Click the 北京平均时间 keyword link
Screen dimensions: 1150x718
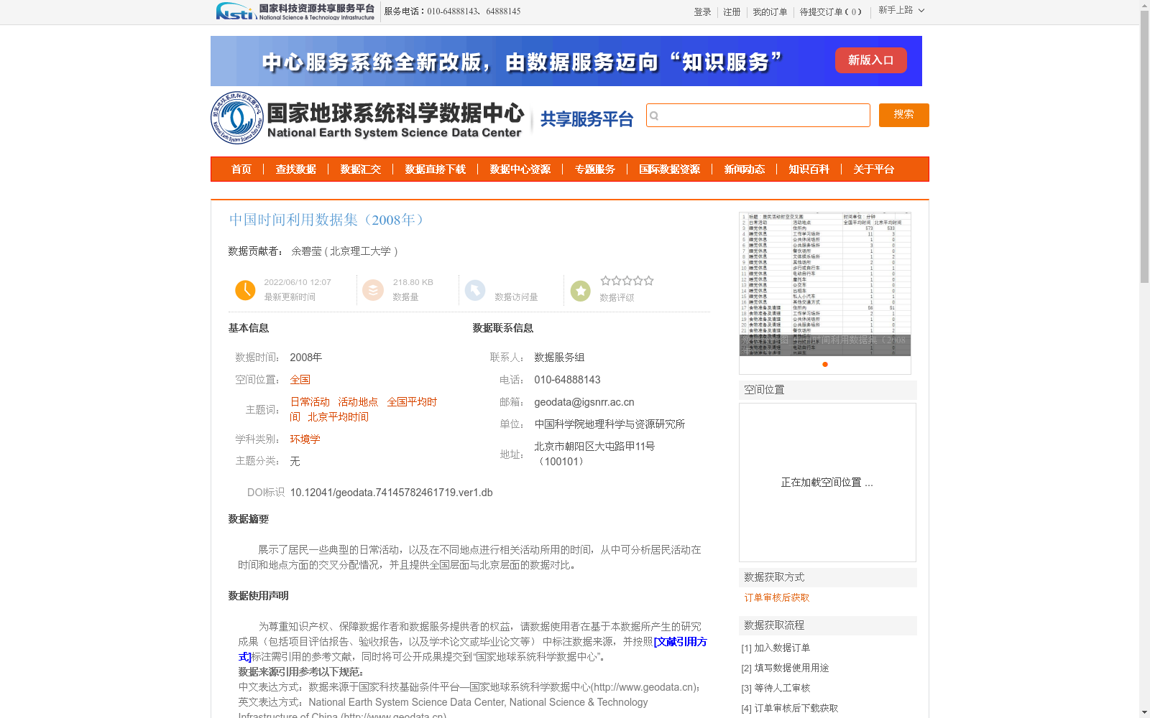(x=338, y=417)
